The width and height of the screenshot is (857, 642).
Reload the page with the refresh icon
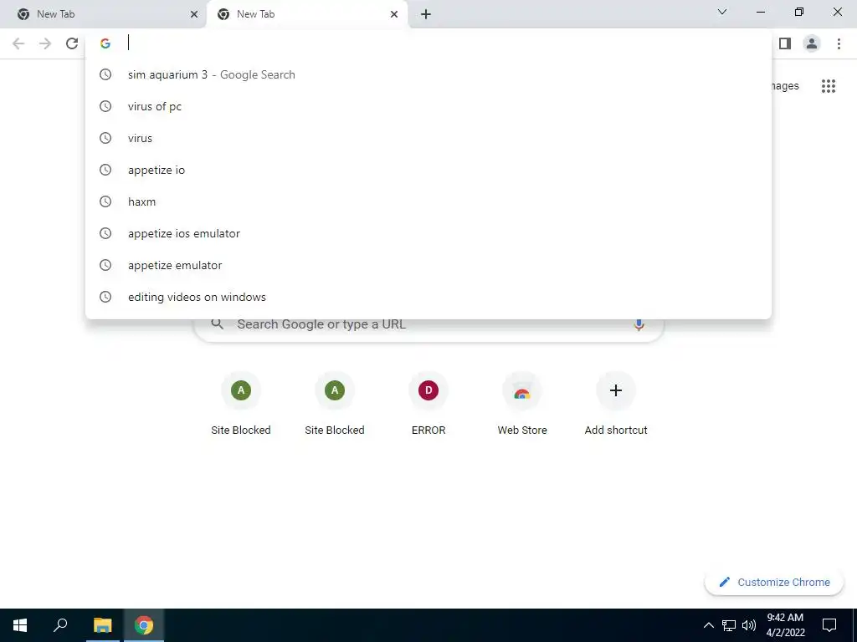coord(72,43)
